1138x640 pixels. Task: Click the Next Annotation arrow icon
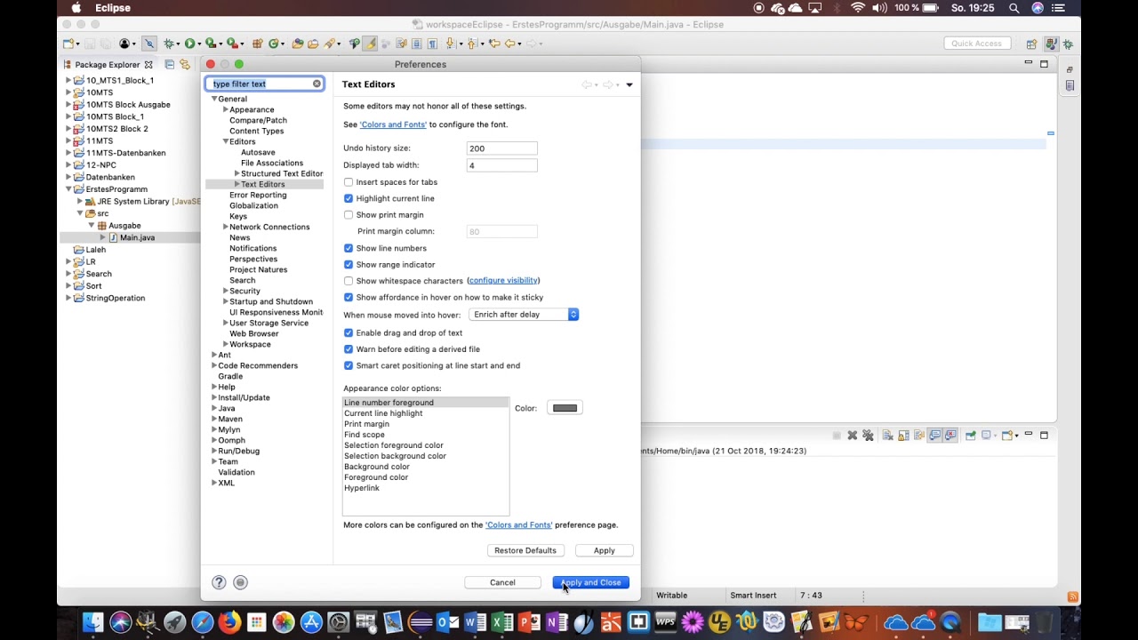pyautogui.click(x=451, y=44)
